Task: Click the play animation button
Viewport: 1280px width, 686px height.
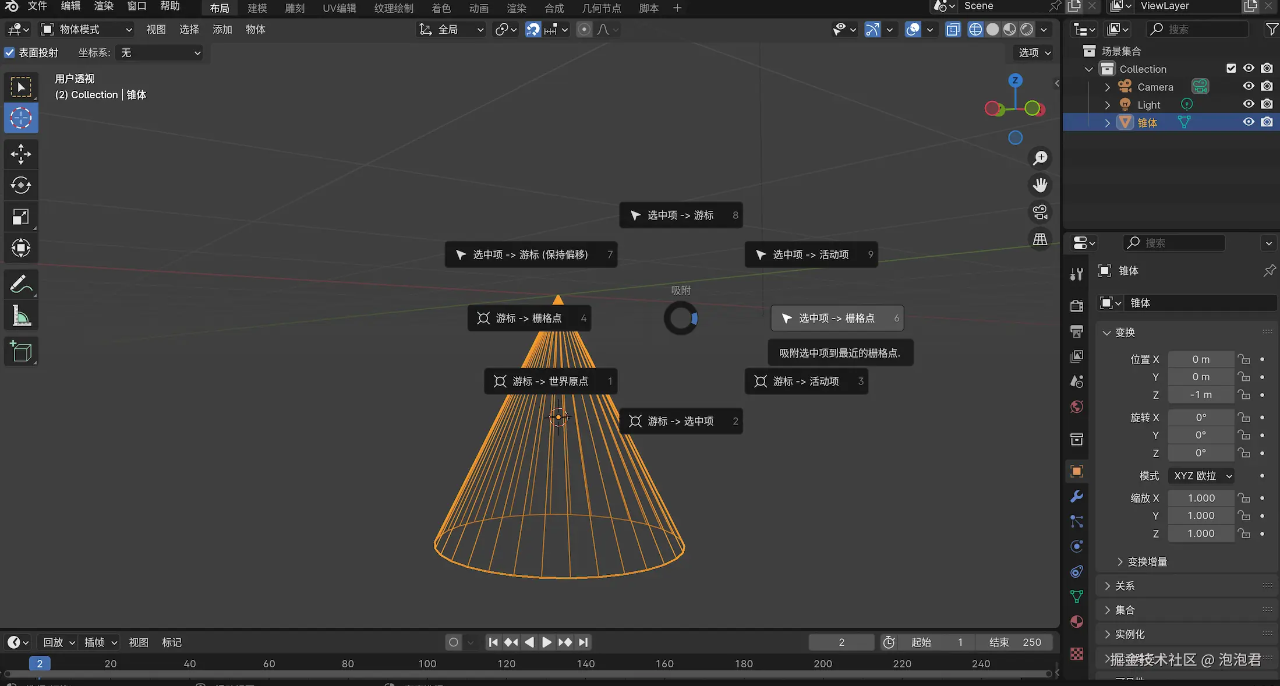Action: 547,642
